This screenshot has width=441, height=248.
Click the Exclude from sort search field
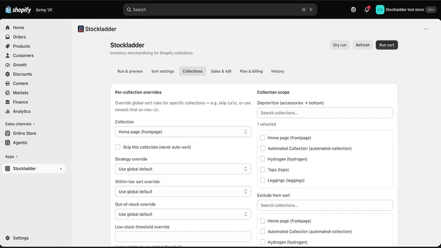325,205
